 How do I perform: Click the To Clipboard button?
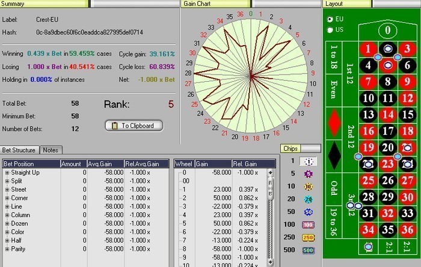click(x=134, y=126)
